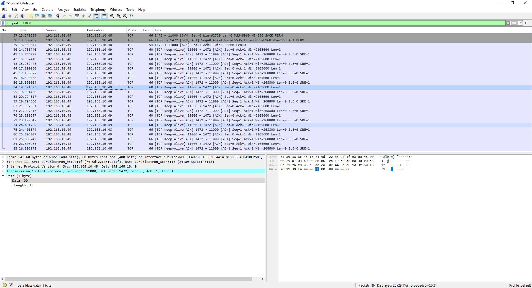532x288 pixels.
Task: Select packet 37 SYN row
Action: (x=266, y=35)
